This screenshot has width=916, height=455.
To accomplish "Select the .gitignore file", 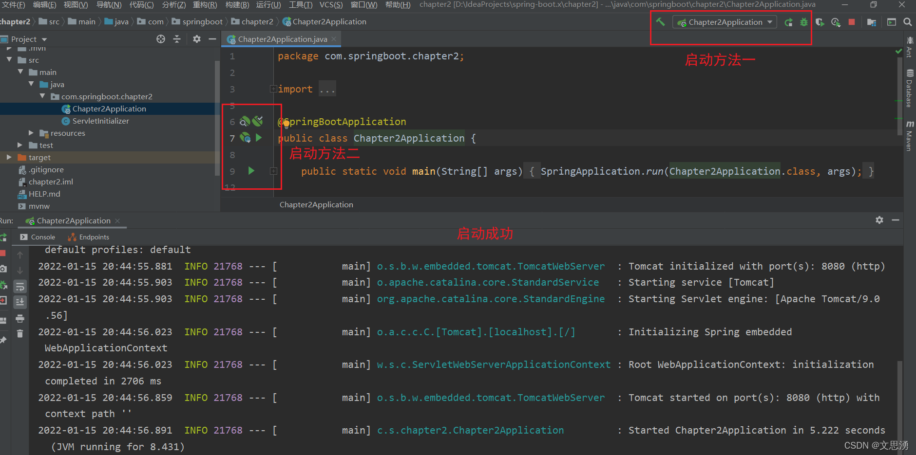I will (46, 169).
